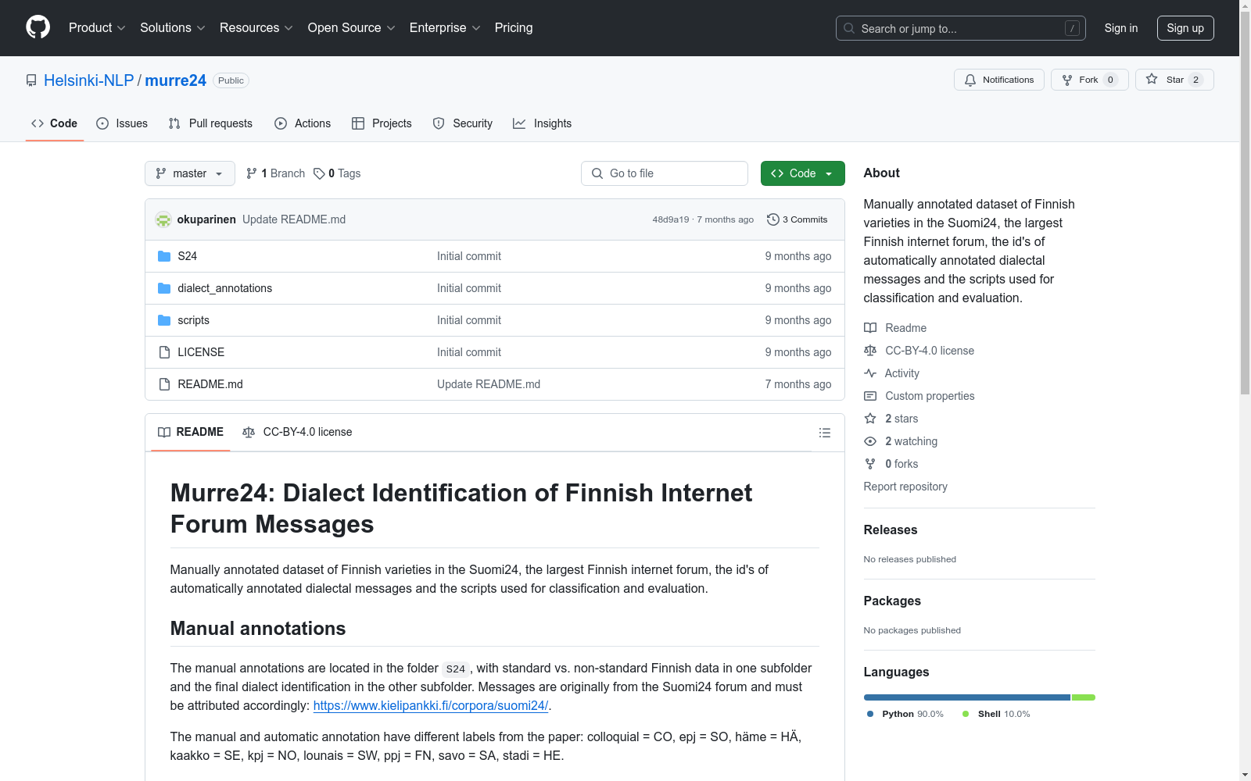This screenshot has height=781, width=1251.
Task: View the 3 Commits history
Action: click(797, 219)
